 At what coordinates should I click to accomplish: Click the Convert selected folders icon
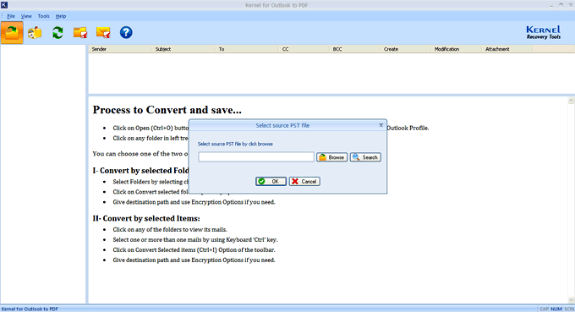pos(80,33)
